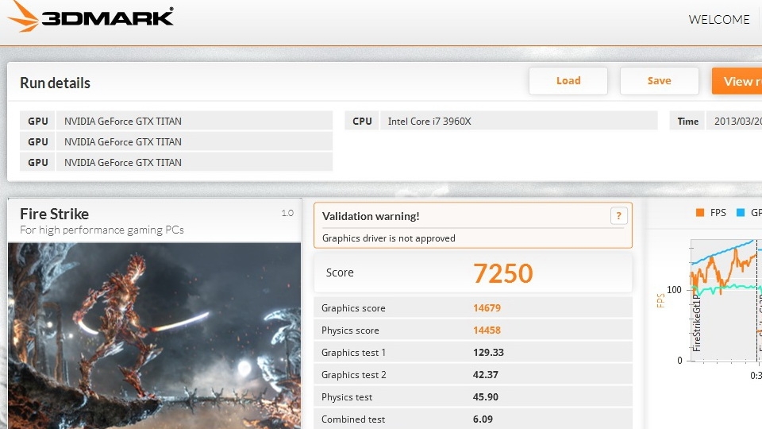Click the Fire Strike preview image
Viewport: 762px width, 429px height.
tap(155, 335)
